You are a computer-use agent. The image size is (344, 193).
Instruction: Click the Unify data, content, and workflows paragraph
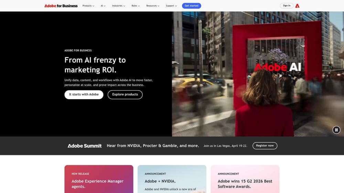coord(108,83)
